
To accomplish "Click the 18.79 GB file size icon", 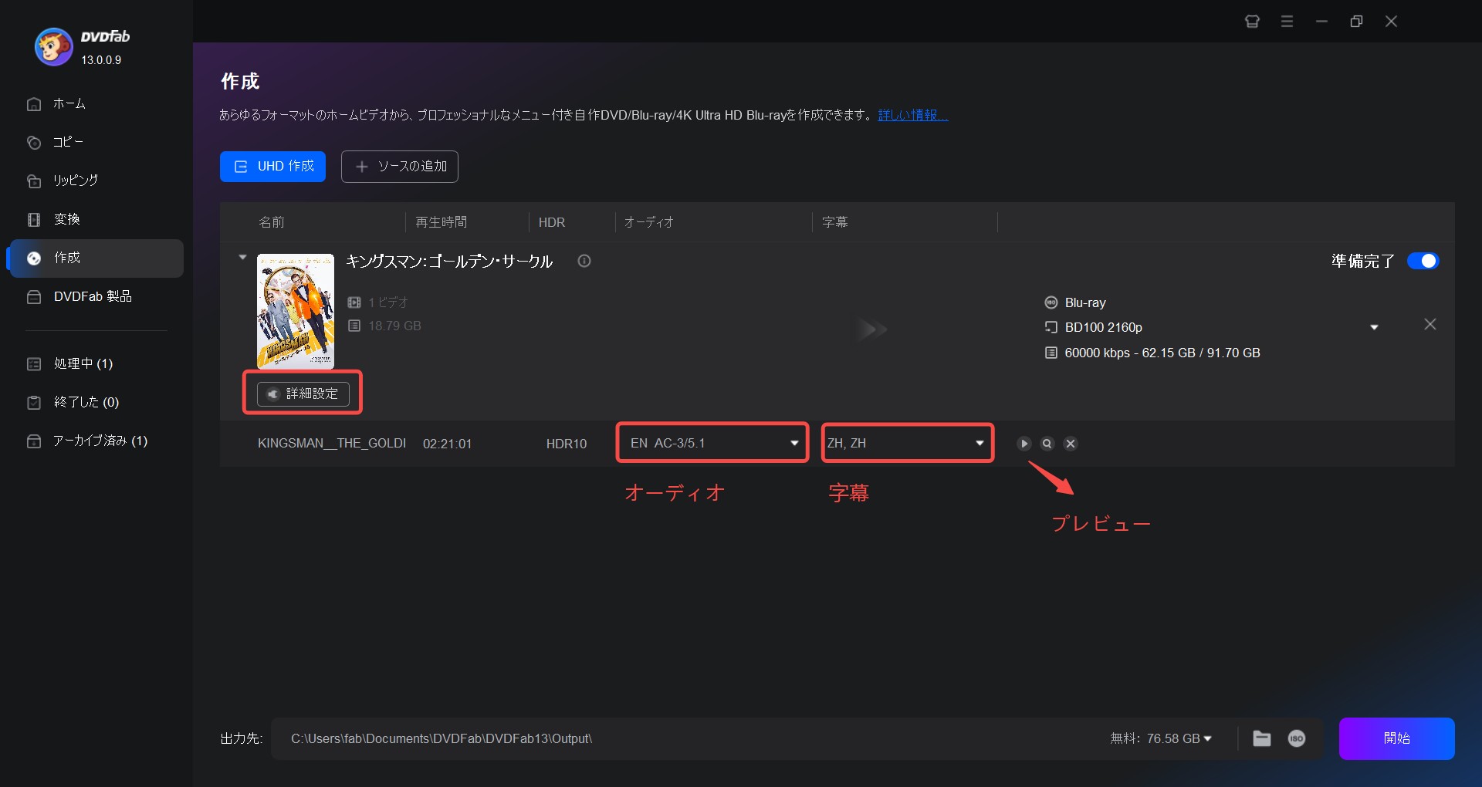I will click(x=354, y=326).
